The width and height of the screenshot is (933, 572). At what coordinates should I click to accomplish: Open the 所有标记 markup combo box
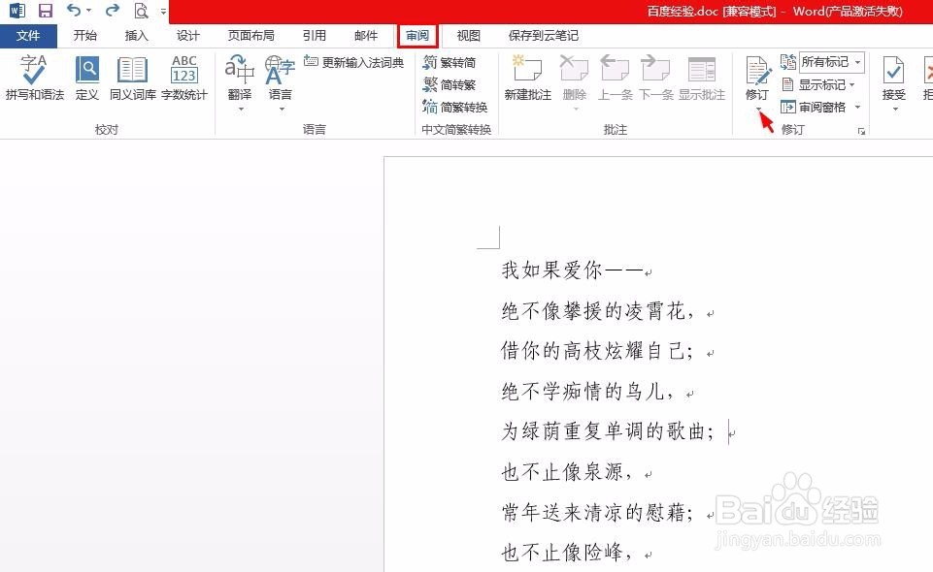831,62
